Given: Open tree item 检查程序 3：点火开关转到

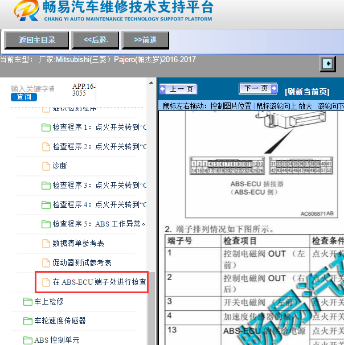Looking at the screenshot, I should tap(100, 185).
